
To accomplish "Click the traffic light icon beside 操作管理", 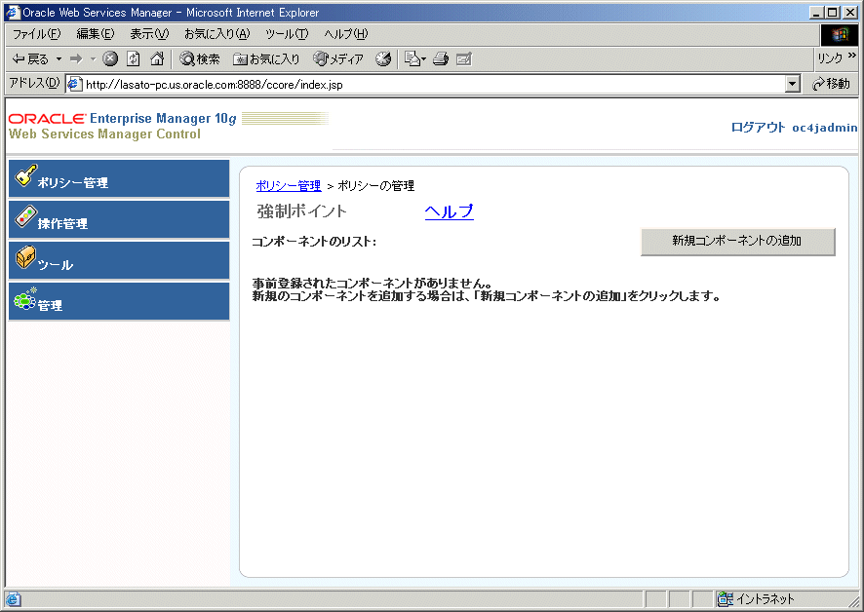I will [26, 216].
